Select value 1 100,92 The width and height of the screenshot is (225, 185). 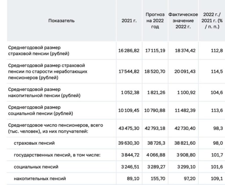click(186, 92)
